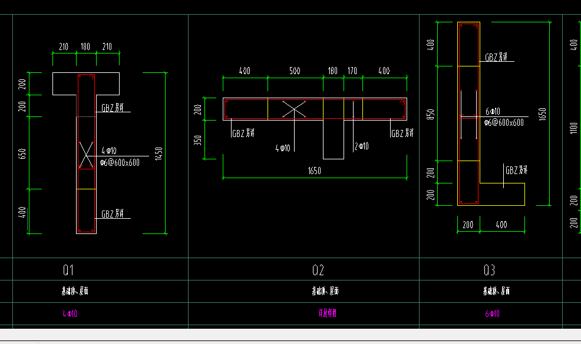Click magenta Chinese note under Q2

tap(328, 313)
